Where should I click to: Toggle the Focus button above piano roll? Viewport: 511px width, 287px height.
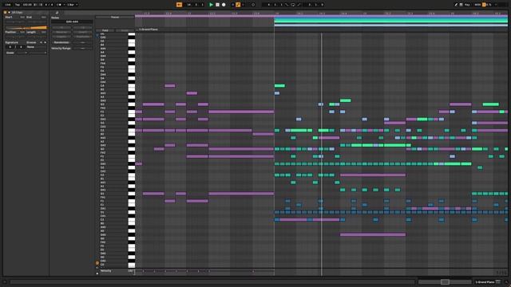(115, 18)
